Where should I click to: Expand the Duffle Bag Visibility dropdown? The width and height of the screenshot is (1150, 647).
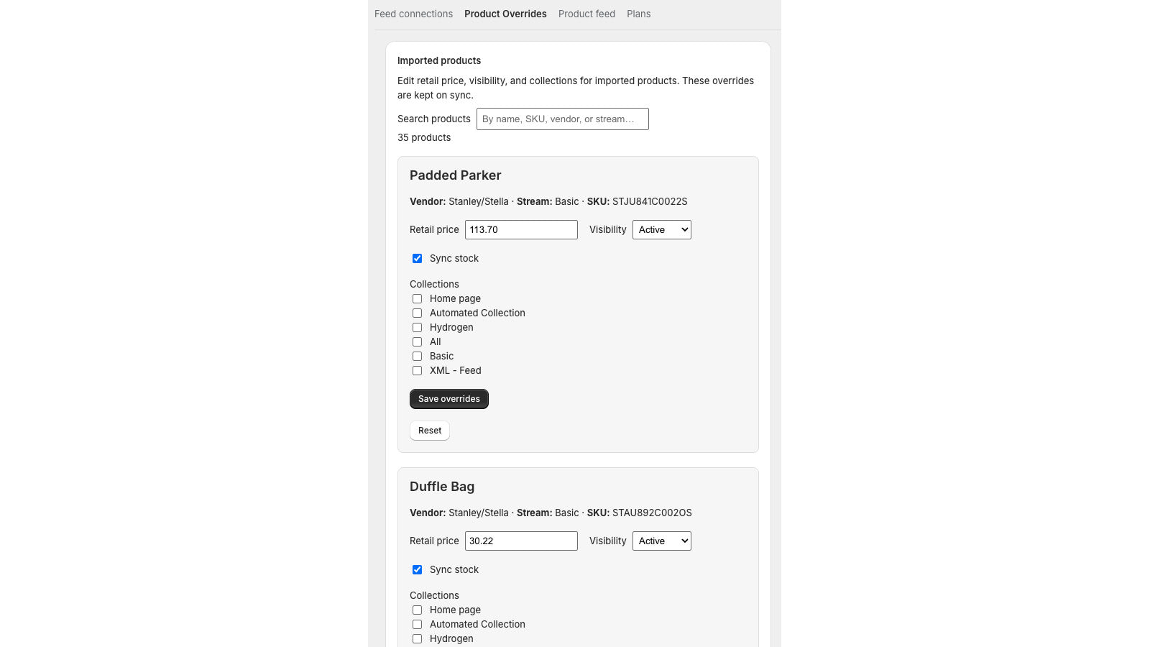pyautogui.click(x=661, y=541)
